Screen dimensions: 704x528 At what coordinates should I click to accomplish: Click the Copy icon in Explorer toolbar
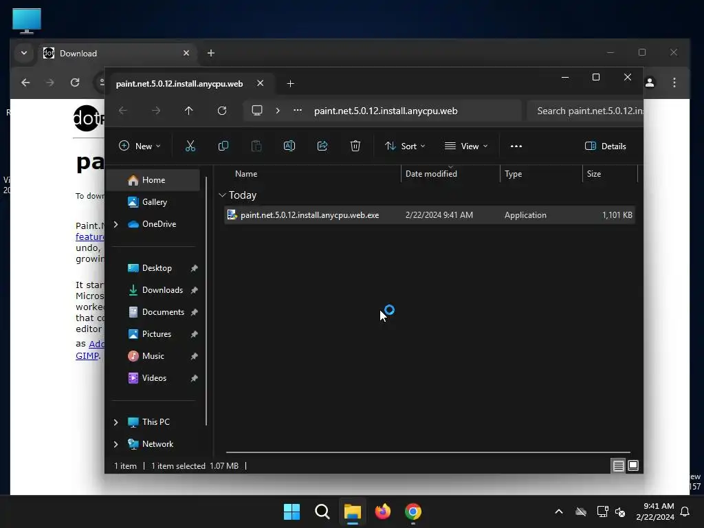pos(223,146)
